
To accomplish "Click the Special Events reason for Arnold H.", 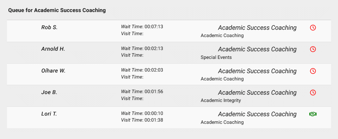I will click(x=216, y=57).
